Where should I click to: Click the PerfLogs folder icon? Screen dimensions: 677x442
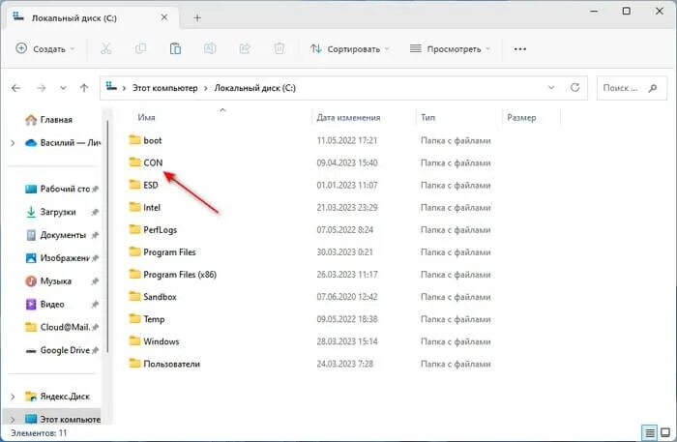point(135,229)
